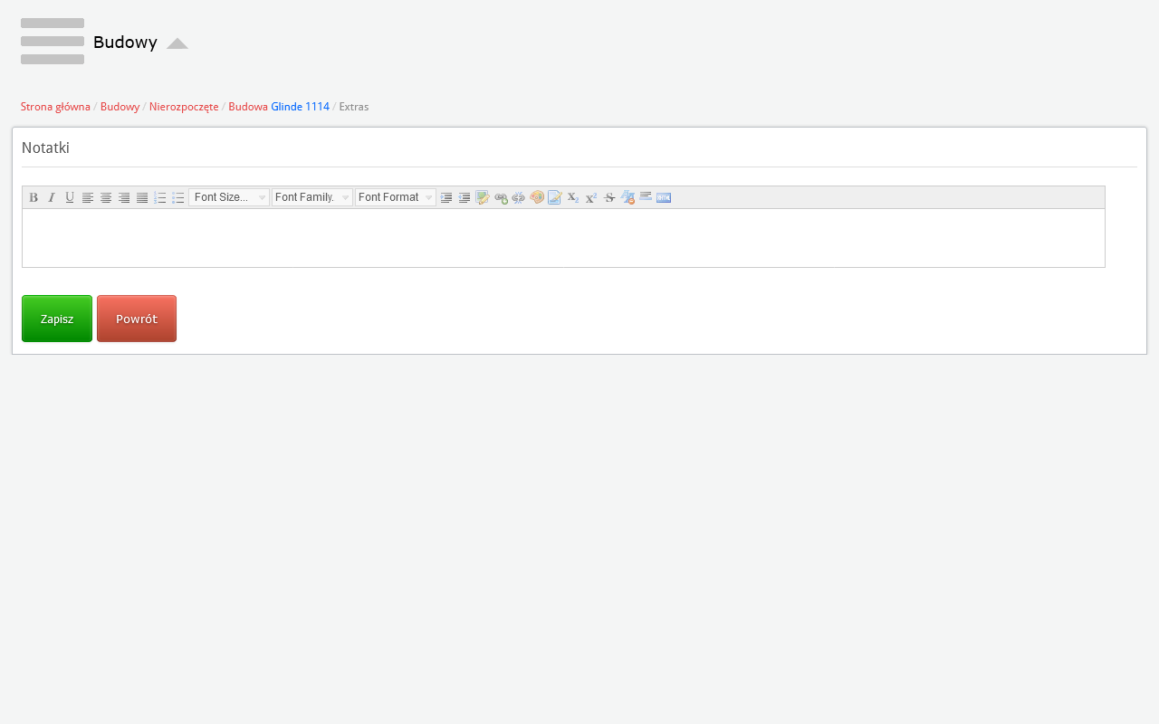Open the Font Family dropdown
Viewport: 1159px width, 724px height.
[312, 197]
